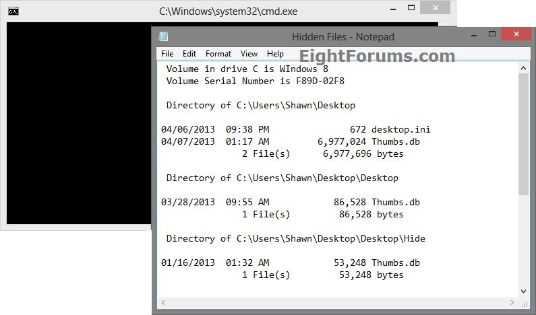Click the Notepad icon in title bar
The width and height of the screenshot is (536, 315).
point(163,36)
